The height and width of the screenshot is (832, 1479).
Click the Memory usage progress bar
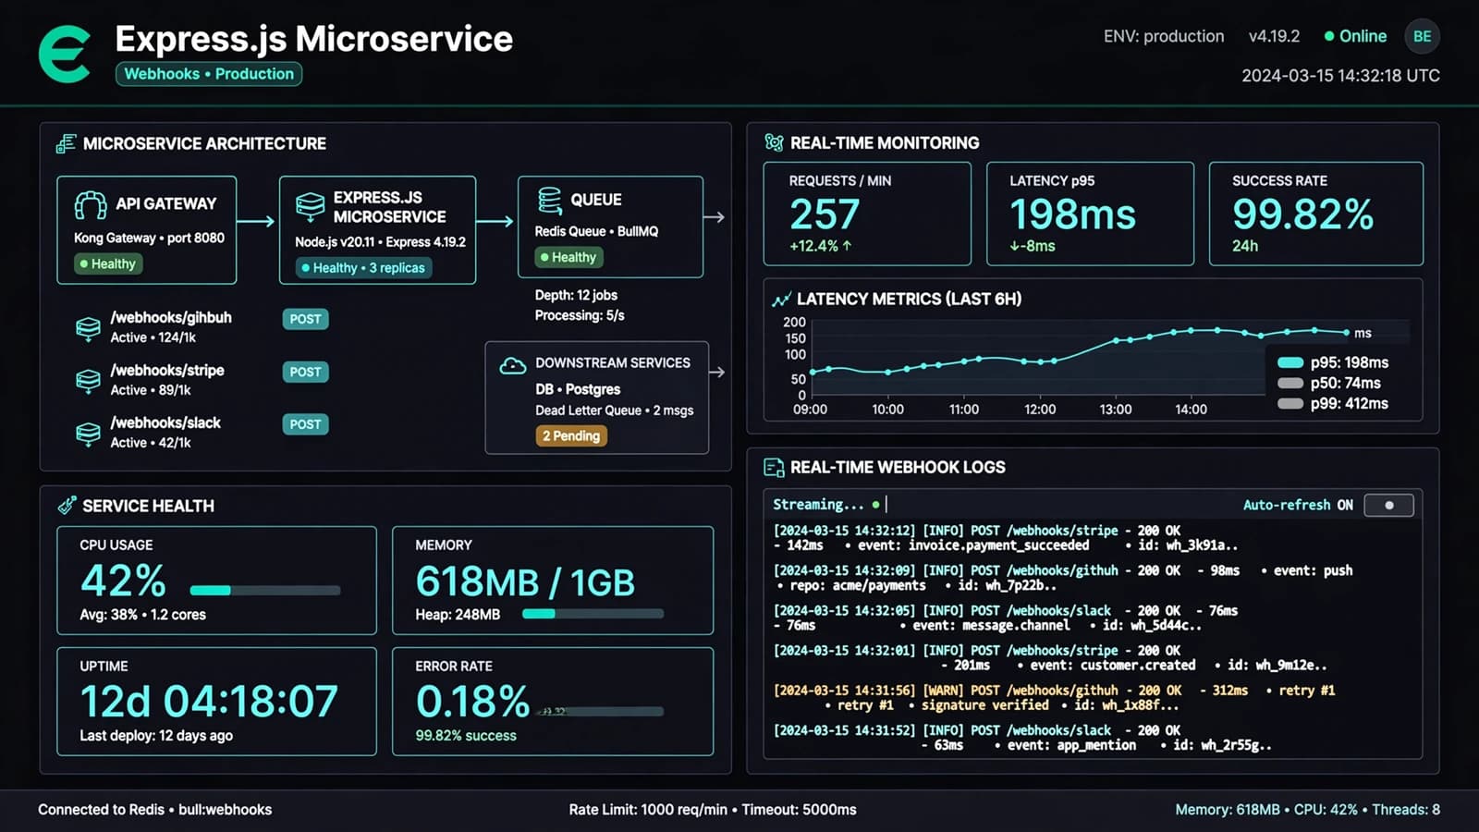593,613
